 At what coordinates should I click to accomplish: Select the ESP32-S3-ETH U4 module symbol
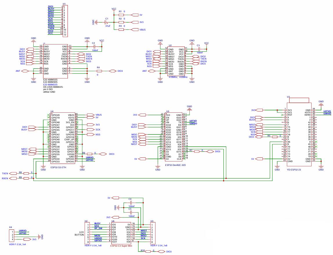pos(63,138)
